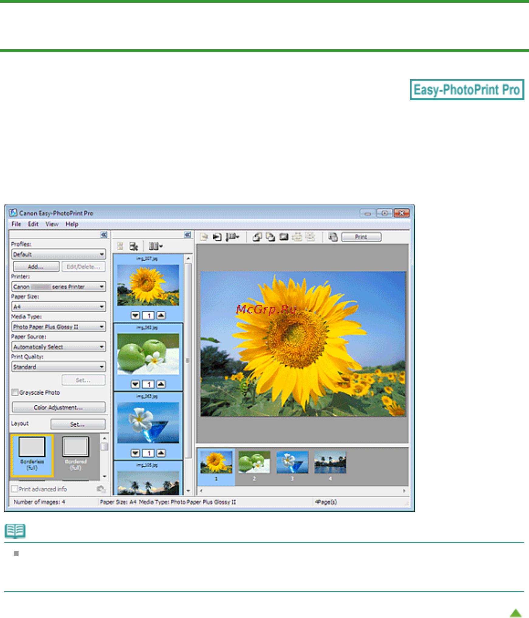
Task: Click the first grayed-out printer icon in the toolbar
Action: point(297,237)
